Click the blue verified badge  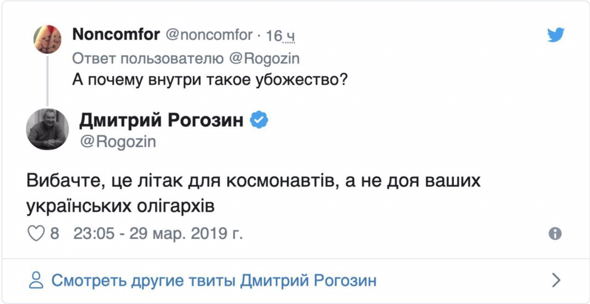[x=259, y=121]
